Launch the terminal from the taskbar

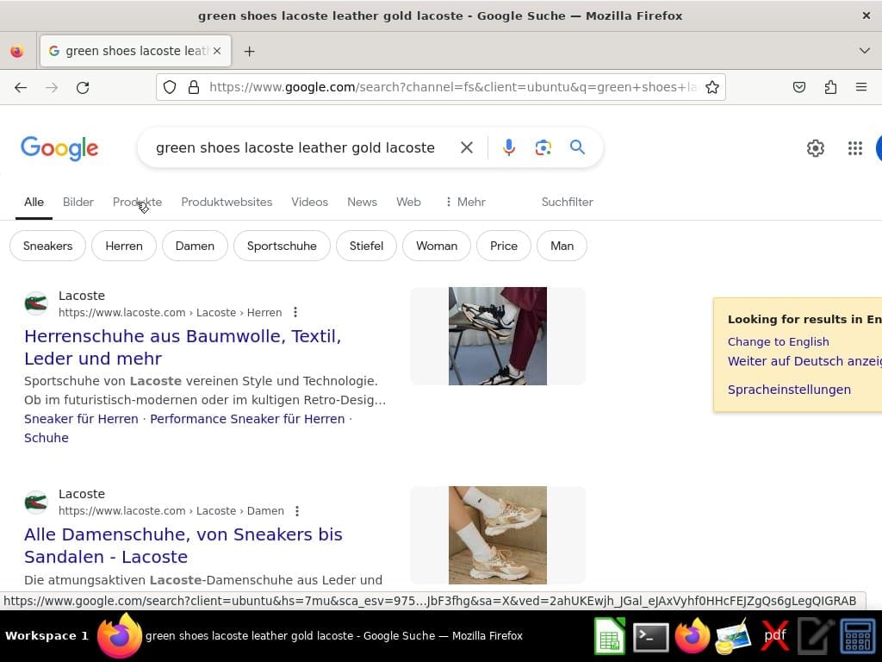pos(651,637)
